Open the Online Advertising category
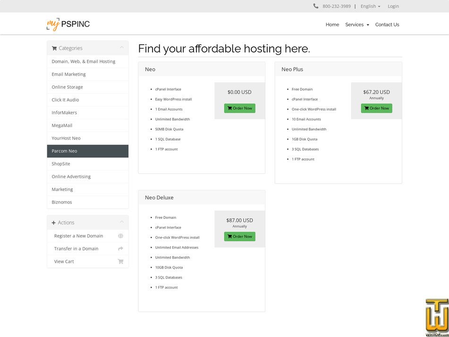This screenshot has width=449, height=337. pos(88,176)
